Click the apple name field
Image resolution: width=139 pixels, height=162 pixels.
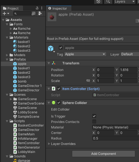tap(102, 48)
